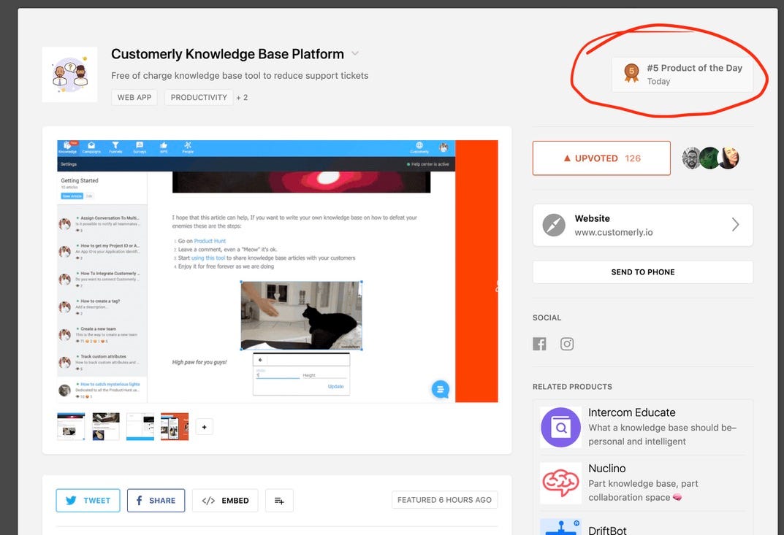Click the main gallery screenshot image
The width and height of the screenshot is (784, 535).
pyautogui.click(x=278, y=272)
